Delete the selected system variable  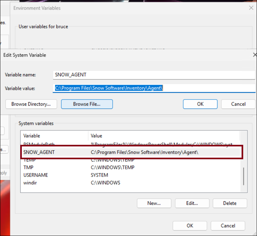(x=230, y=203)
